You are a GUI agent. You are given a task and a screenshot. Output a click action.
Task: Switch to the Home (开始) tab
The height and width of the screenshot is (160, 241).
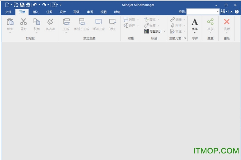(x=22, y=12)
